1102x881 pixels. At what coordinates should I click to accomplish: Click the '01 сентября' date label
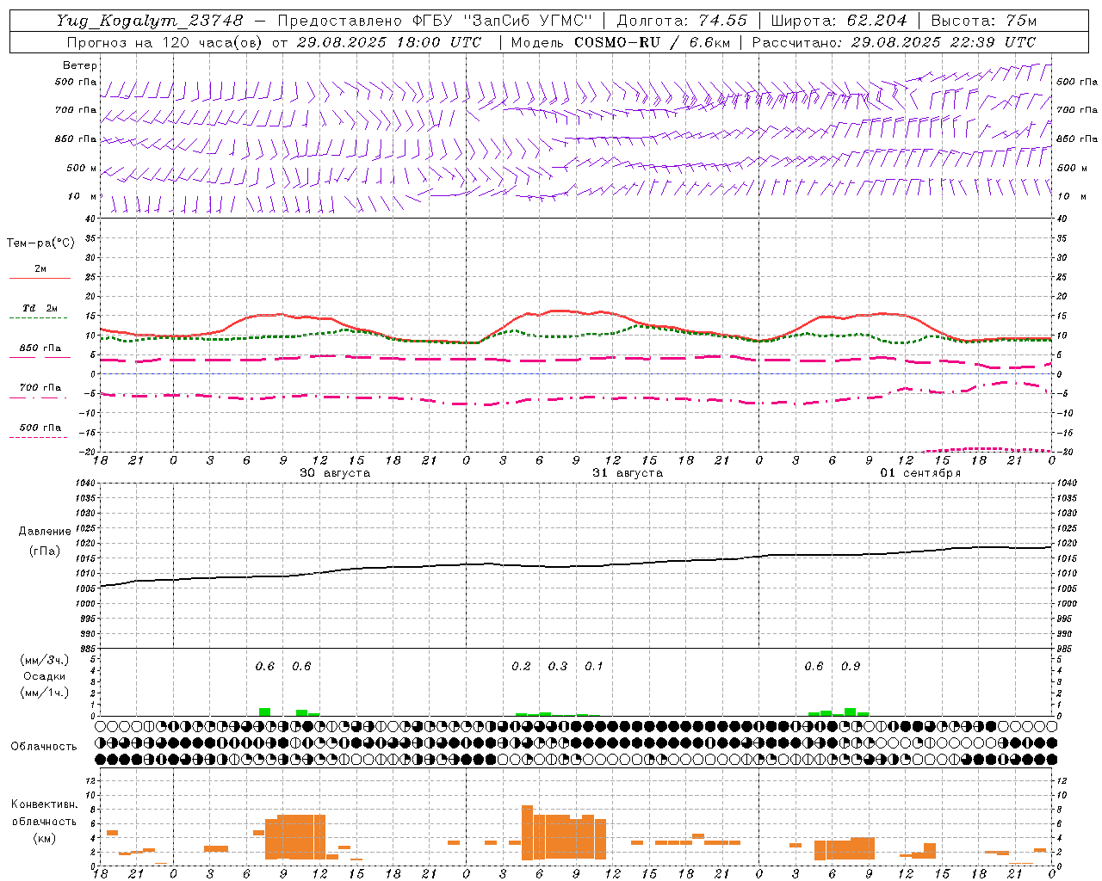point(920,473)
